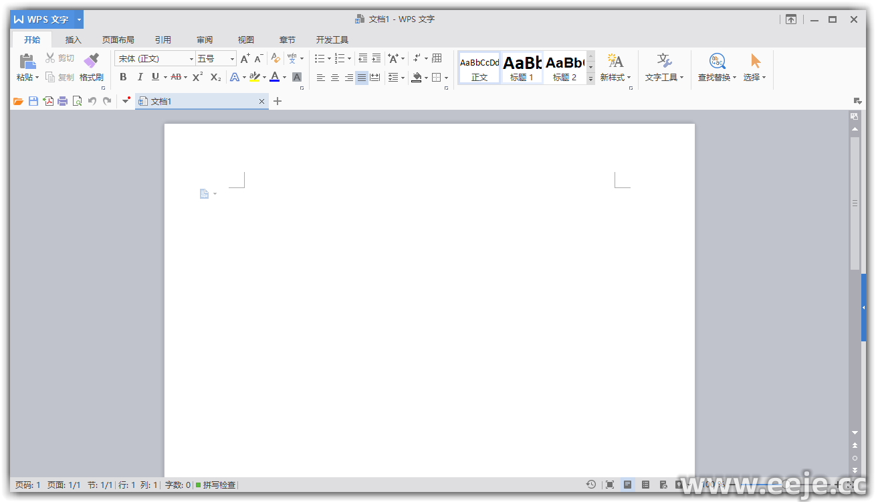The image size is (876, 502).
Task: Click the Center align paragraph icon
Action: (x=334, y=78)
